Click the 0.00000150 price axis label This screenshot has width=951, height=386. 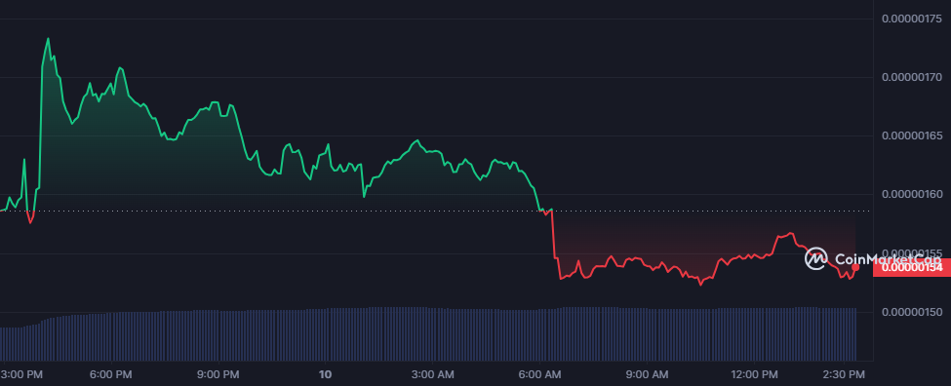(912, 312)
